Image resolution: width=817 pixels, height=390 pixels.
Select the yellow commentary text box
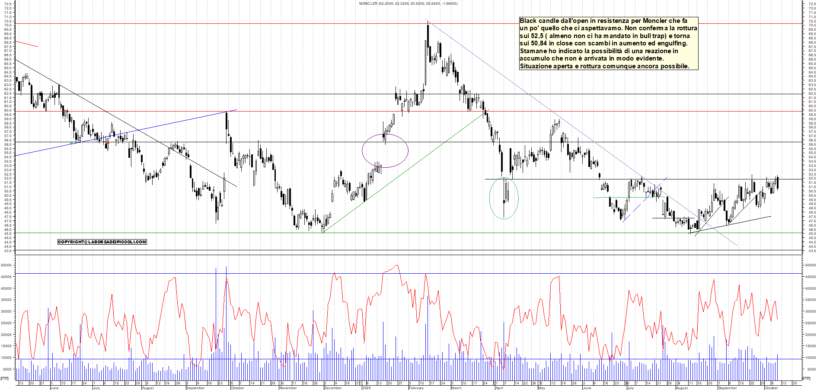tap(608, 43)
